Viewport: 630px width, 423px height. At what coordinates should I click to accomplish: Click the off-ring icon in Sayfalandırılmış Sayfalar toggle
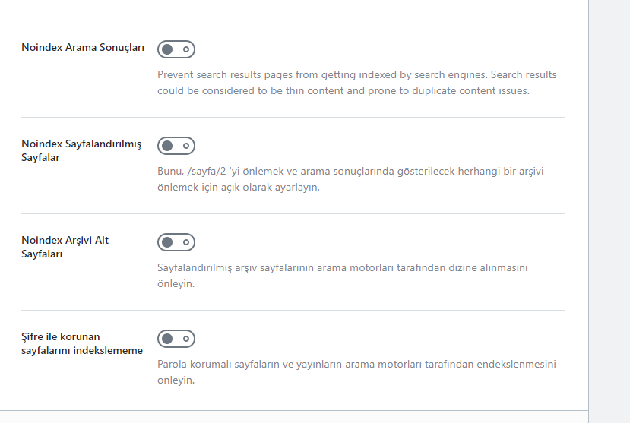tap(186, 146)
